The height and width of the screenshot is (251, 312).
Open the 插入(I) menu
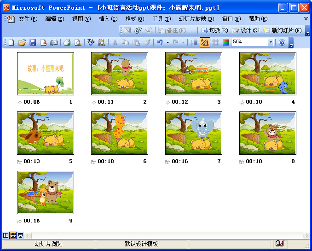pyautogui.click(x=108, y=19)
